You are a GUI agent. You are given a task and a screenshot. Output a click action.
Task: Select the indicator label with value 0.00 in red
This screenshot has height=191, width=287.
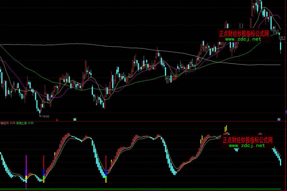tap(8, 123)
